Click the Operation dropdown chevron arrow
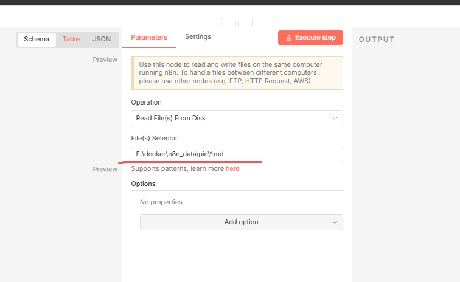This screenshot has width=460, height=282. [335, 118]
